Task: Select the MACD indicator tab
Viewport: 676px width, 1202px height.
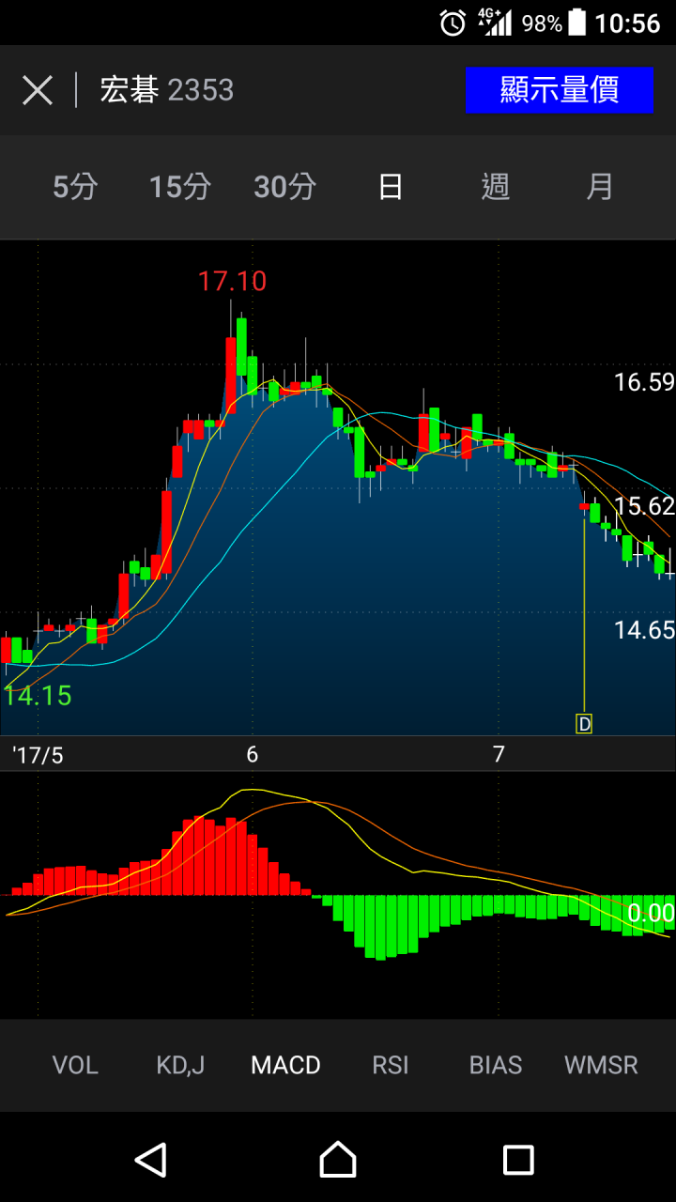Action: [285, 1065]
